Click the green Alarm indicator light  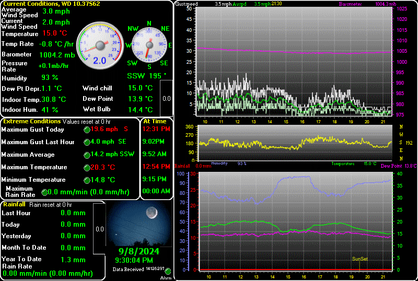(x=168, y=272)
